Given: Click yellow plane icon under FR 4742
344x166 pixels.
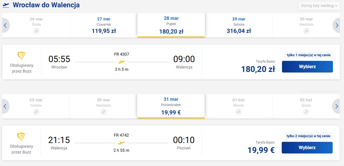Looking at the screenshot, I should tap(121, 143).
